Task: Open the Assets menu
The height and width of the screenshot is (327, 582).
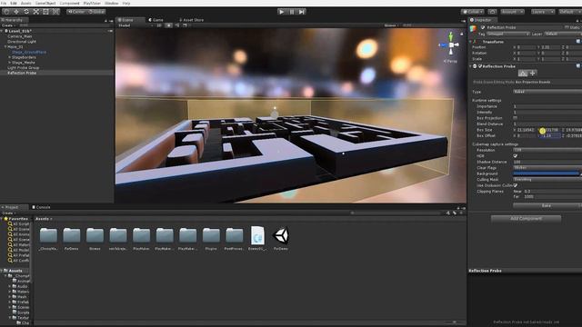Action: point(26,3)
